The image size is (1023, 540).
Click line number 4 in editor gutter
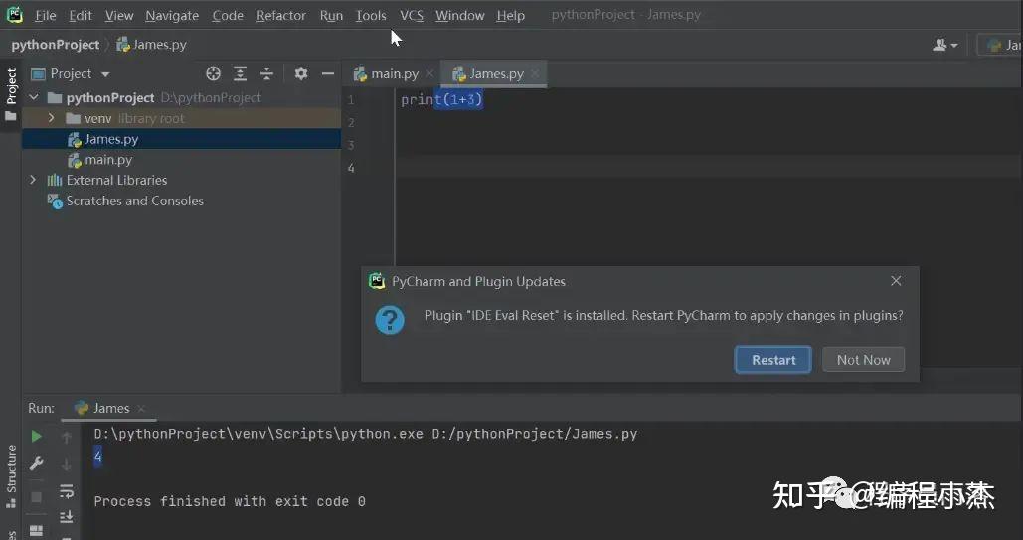[x=351, y=168]
